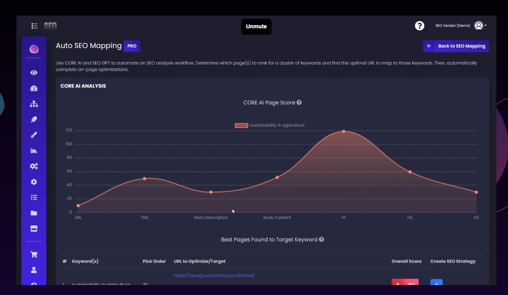This screenshot has width=508, height=295.
Task: Open the help question mark icon
Action: tap(419, 25)
